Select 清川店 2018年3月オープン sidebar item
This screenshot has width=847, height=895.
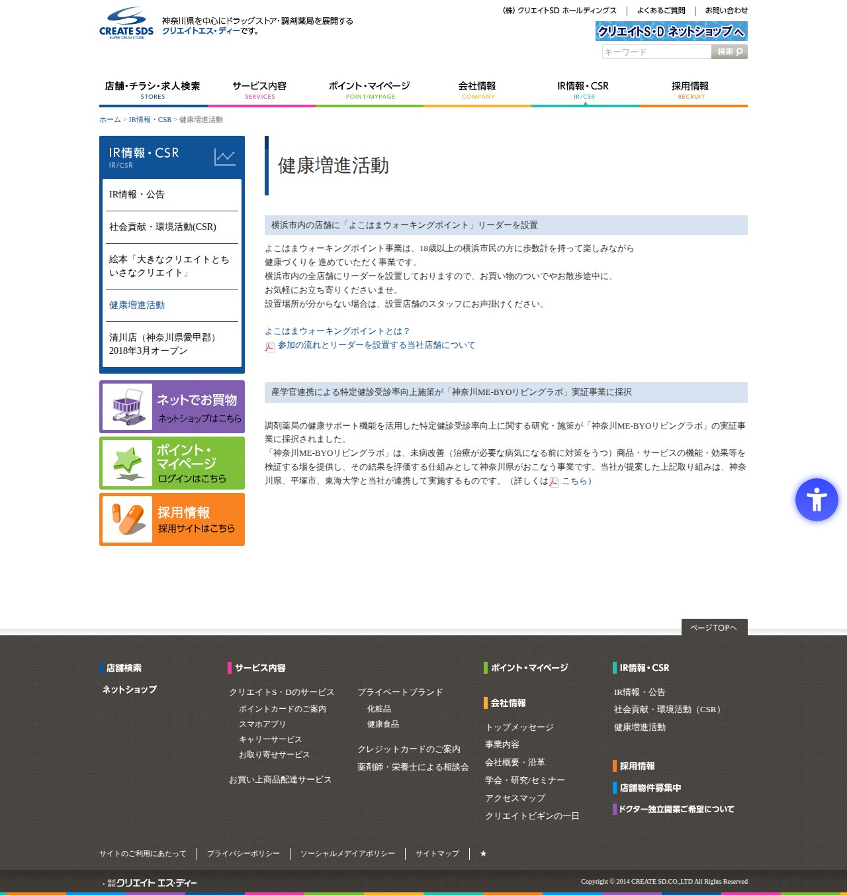(x=172, y=344)
